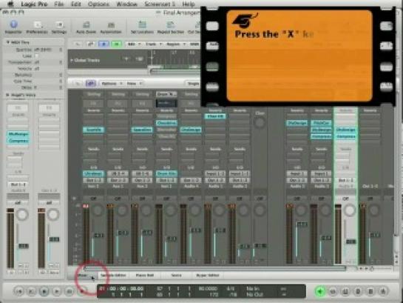Click the Automation toolbar icon
The image size is (403, 303).
111,27
